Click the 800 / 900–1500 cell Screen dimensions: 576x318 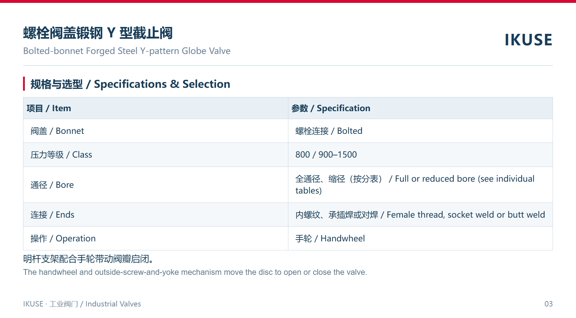(x=420, y=155)
